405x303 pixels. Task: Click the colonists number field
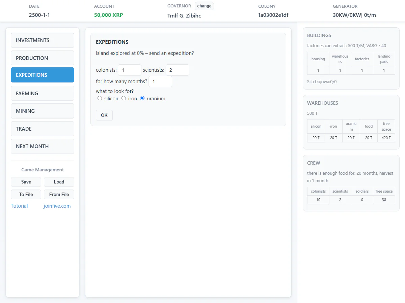(130, 70)
